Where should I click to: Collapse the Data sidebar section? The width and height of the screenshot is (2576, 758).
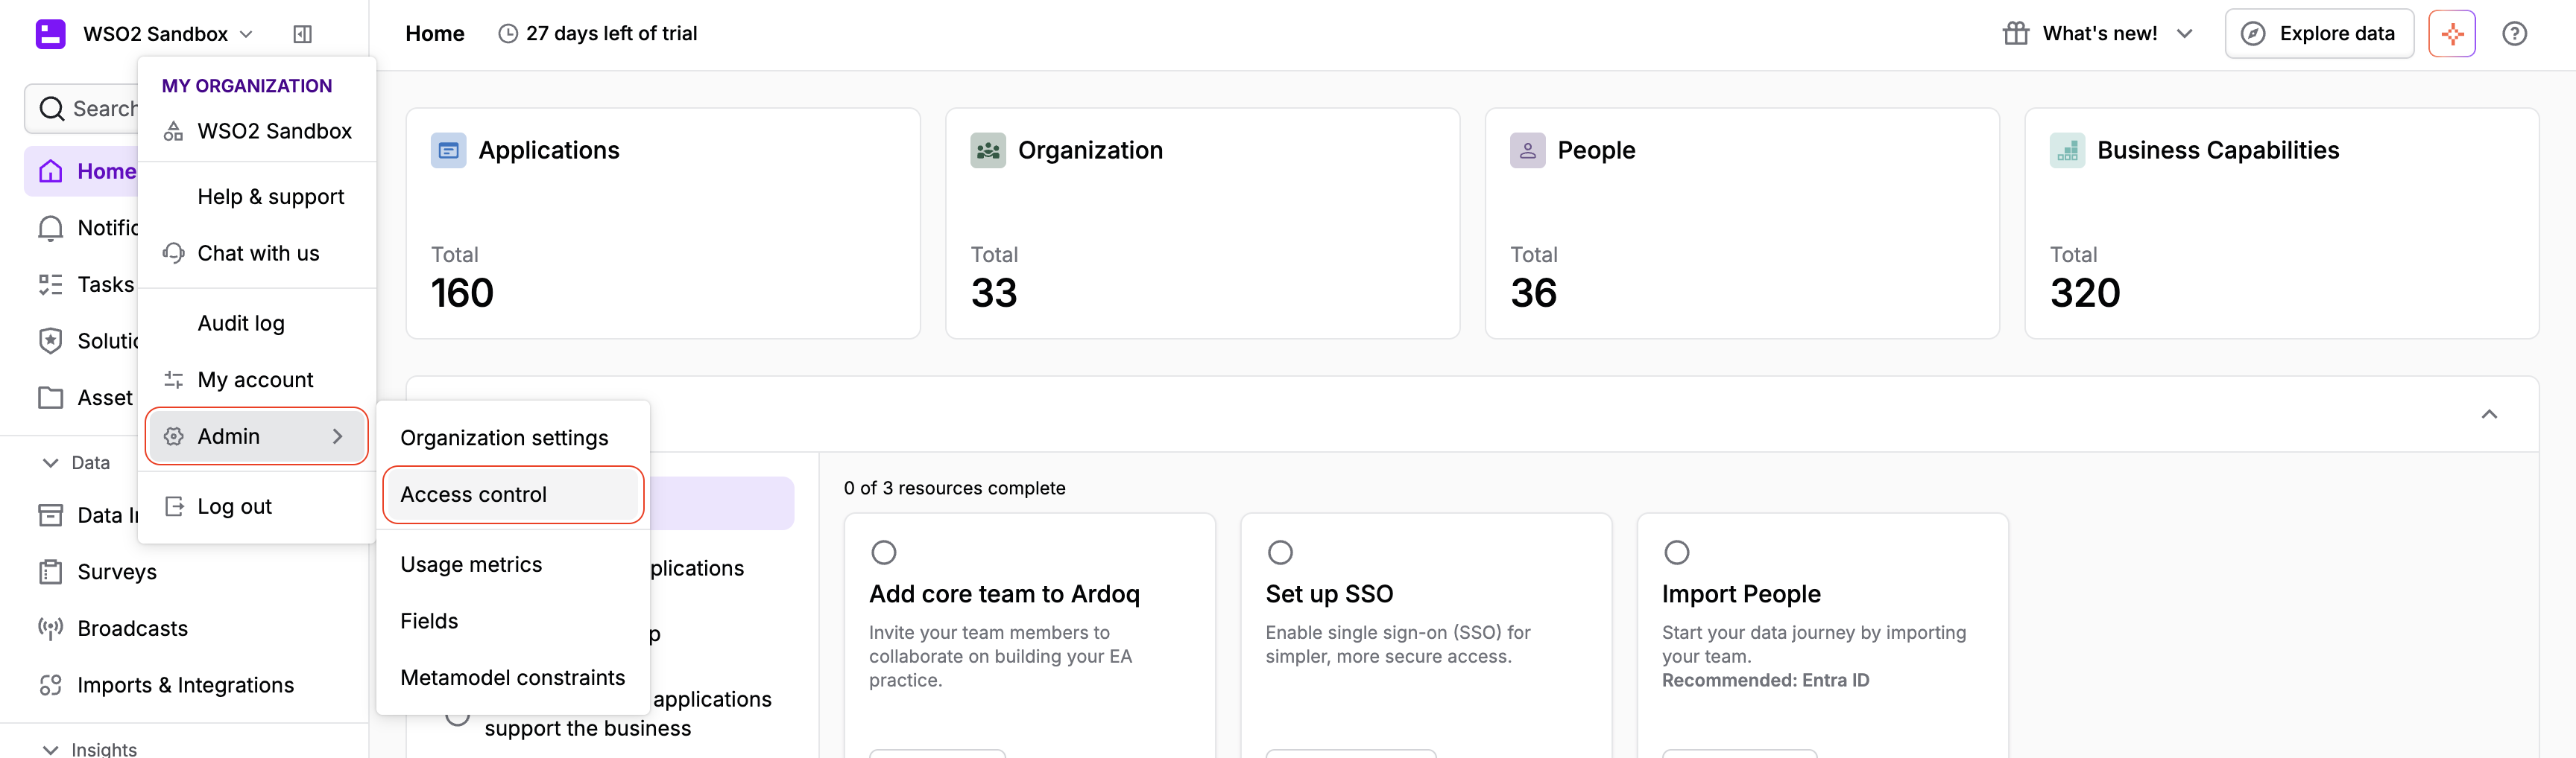pyautogui.click(x=50, y=463)
